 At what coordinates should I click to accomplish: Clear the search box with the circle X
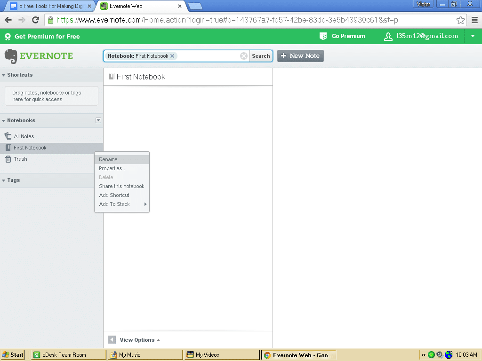[244, 56]
